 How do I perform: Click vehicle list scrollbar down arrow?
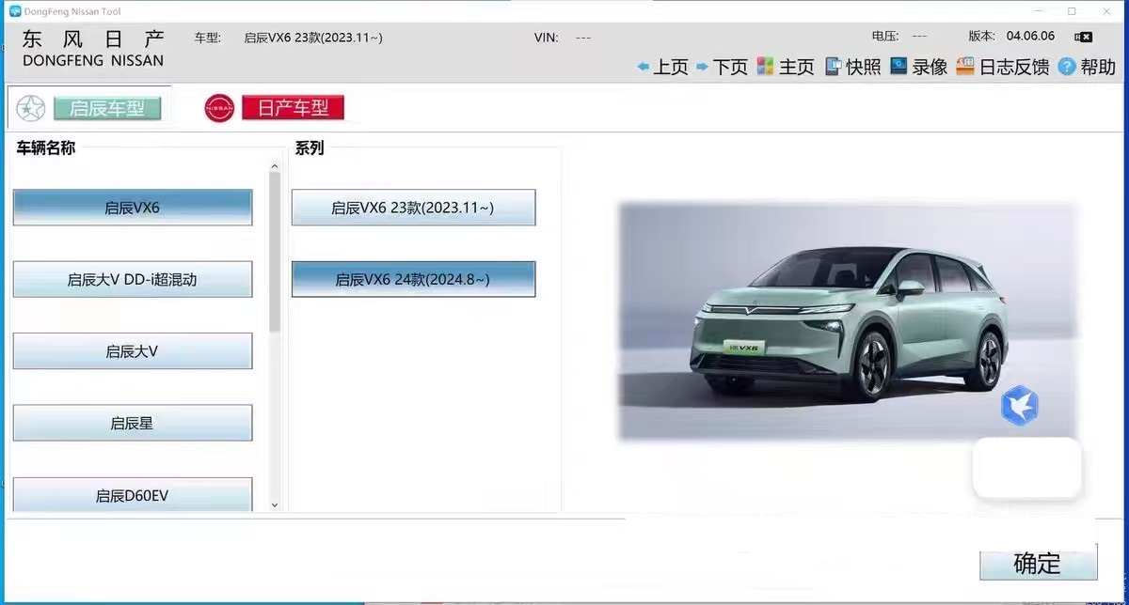pyautogui.click(x=275, y=504)
